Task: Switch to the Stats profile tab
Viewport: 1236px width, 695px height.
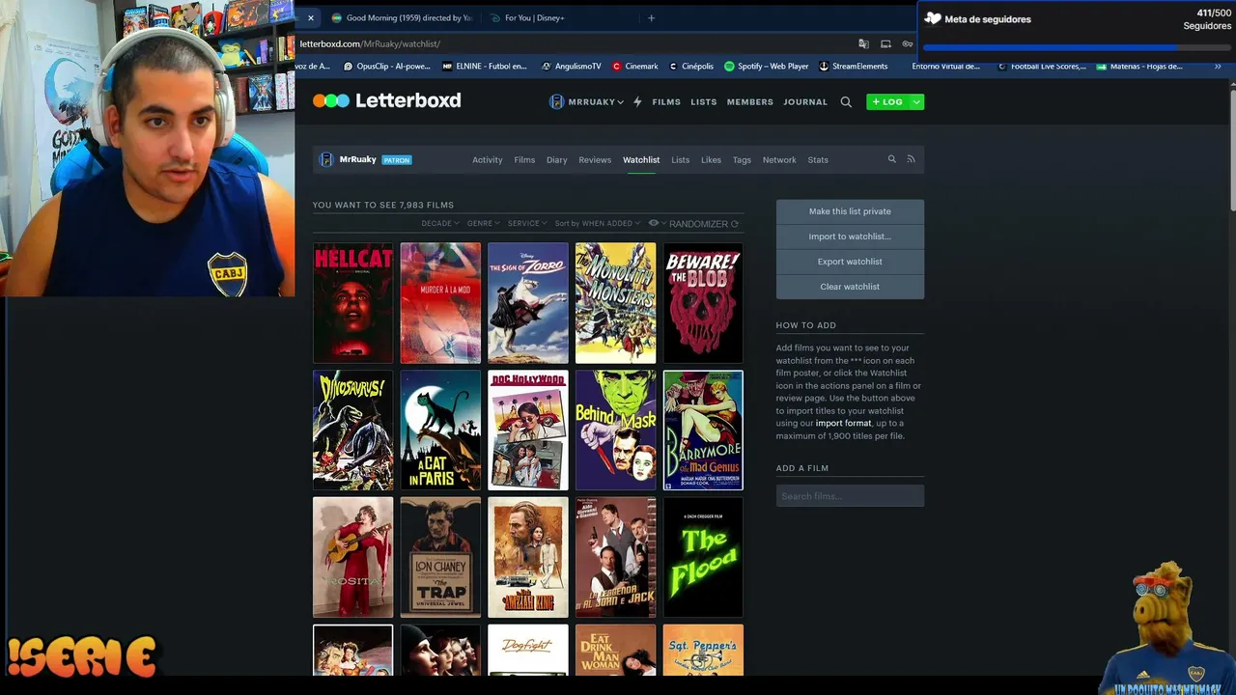Action: coord(818,160)
